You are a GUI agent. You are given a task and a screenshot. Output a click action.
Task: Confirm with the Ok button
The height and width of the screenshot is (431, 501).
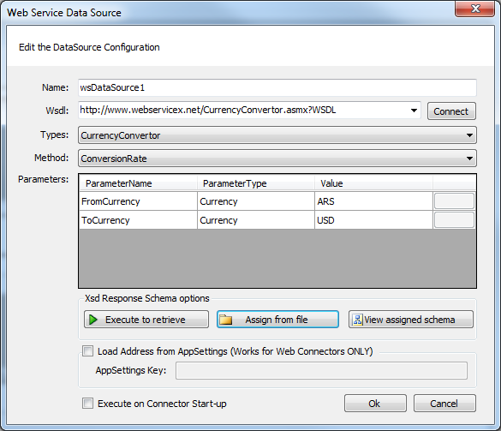[375, 404]
